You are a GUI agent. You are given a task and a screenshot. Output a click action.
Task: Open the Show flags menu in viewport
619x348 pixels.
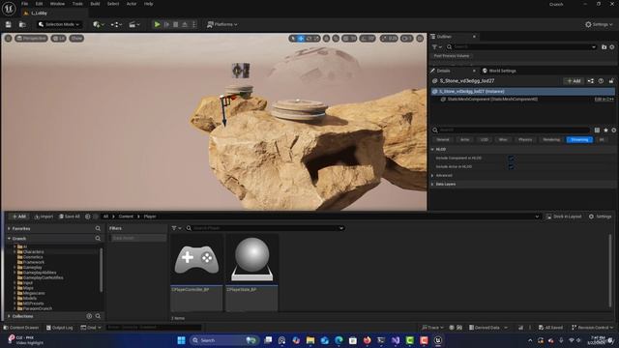76,39
